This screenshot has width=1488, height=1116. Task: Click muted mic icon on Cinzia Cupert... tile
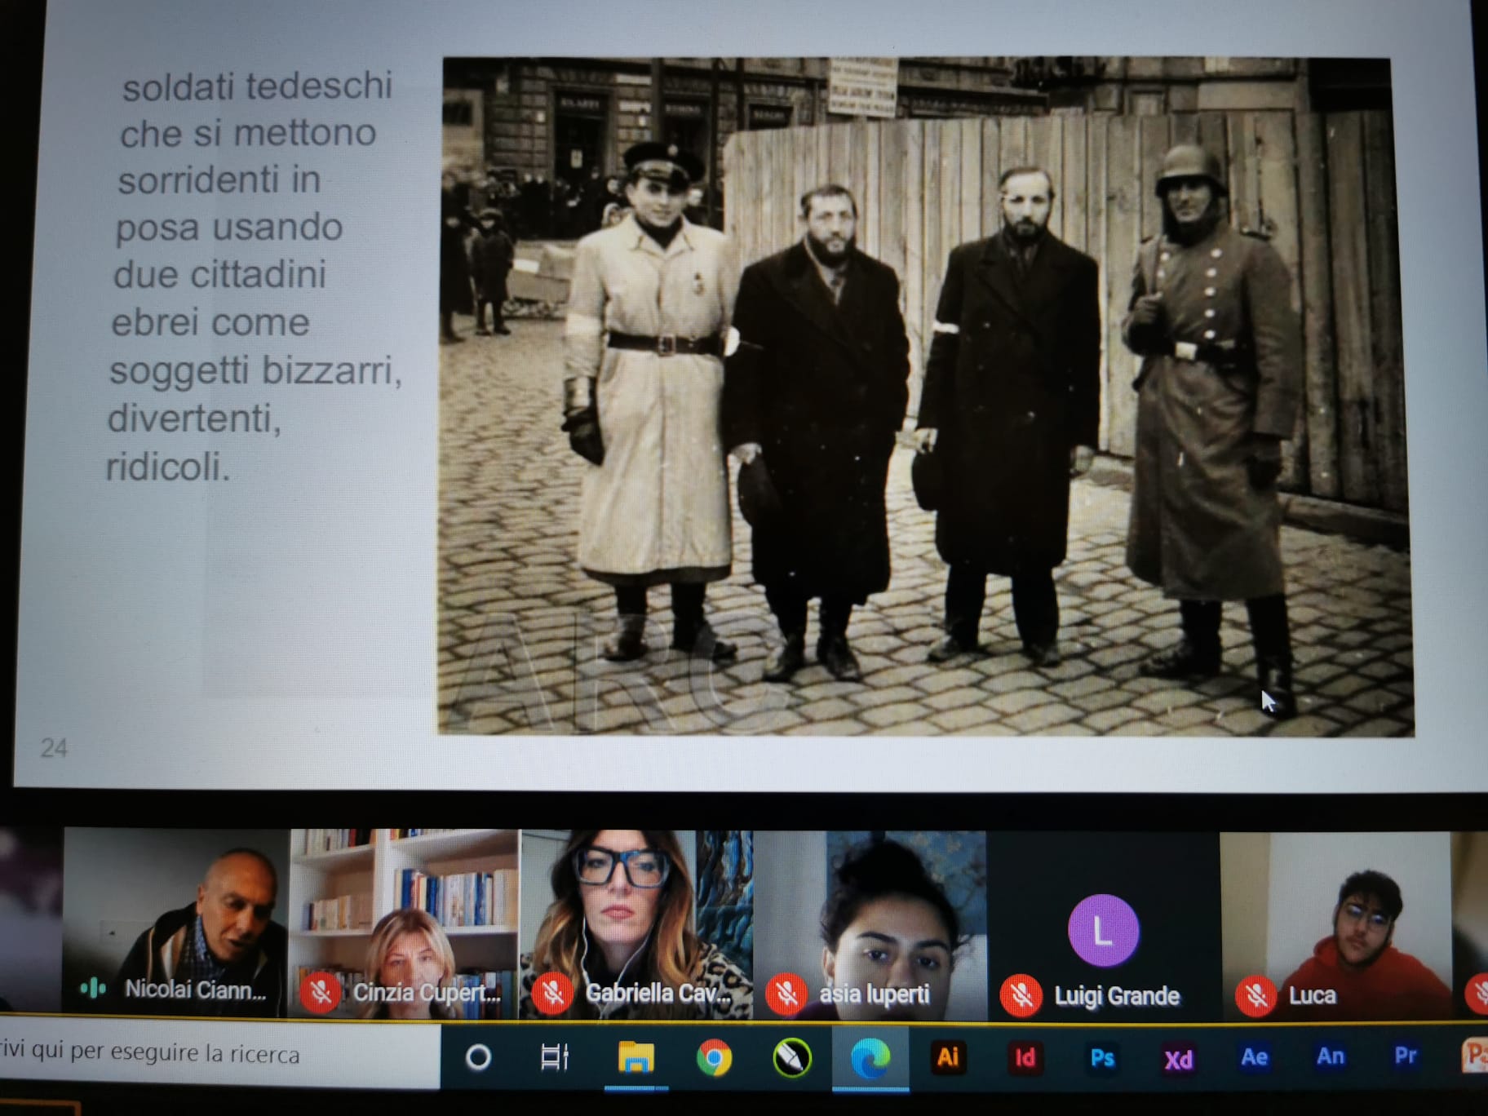click(320, 992)
